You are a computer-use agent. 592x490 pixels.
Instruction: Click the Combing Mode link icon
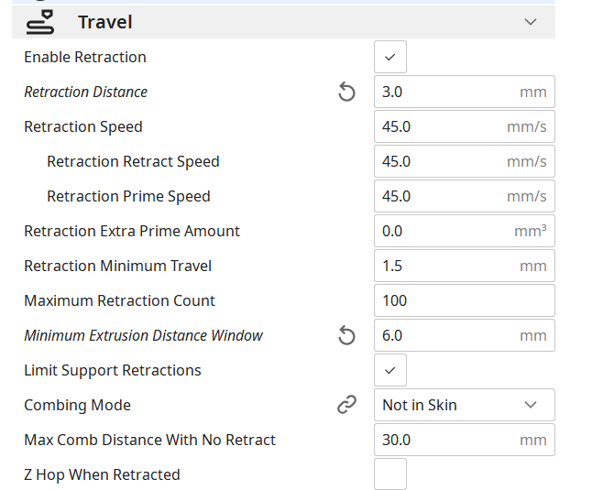pos(346,405)
